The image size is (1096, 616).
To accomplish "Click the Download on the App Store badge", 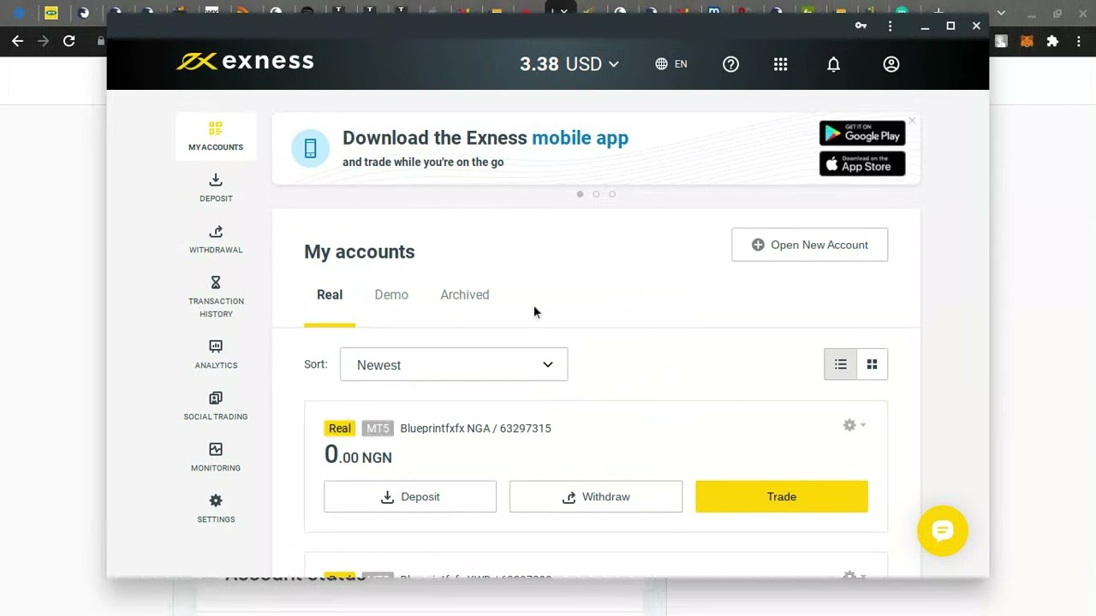I will tap(862, 163).
